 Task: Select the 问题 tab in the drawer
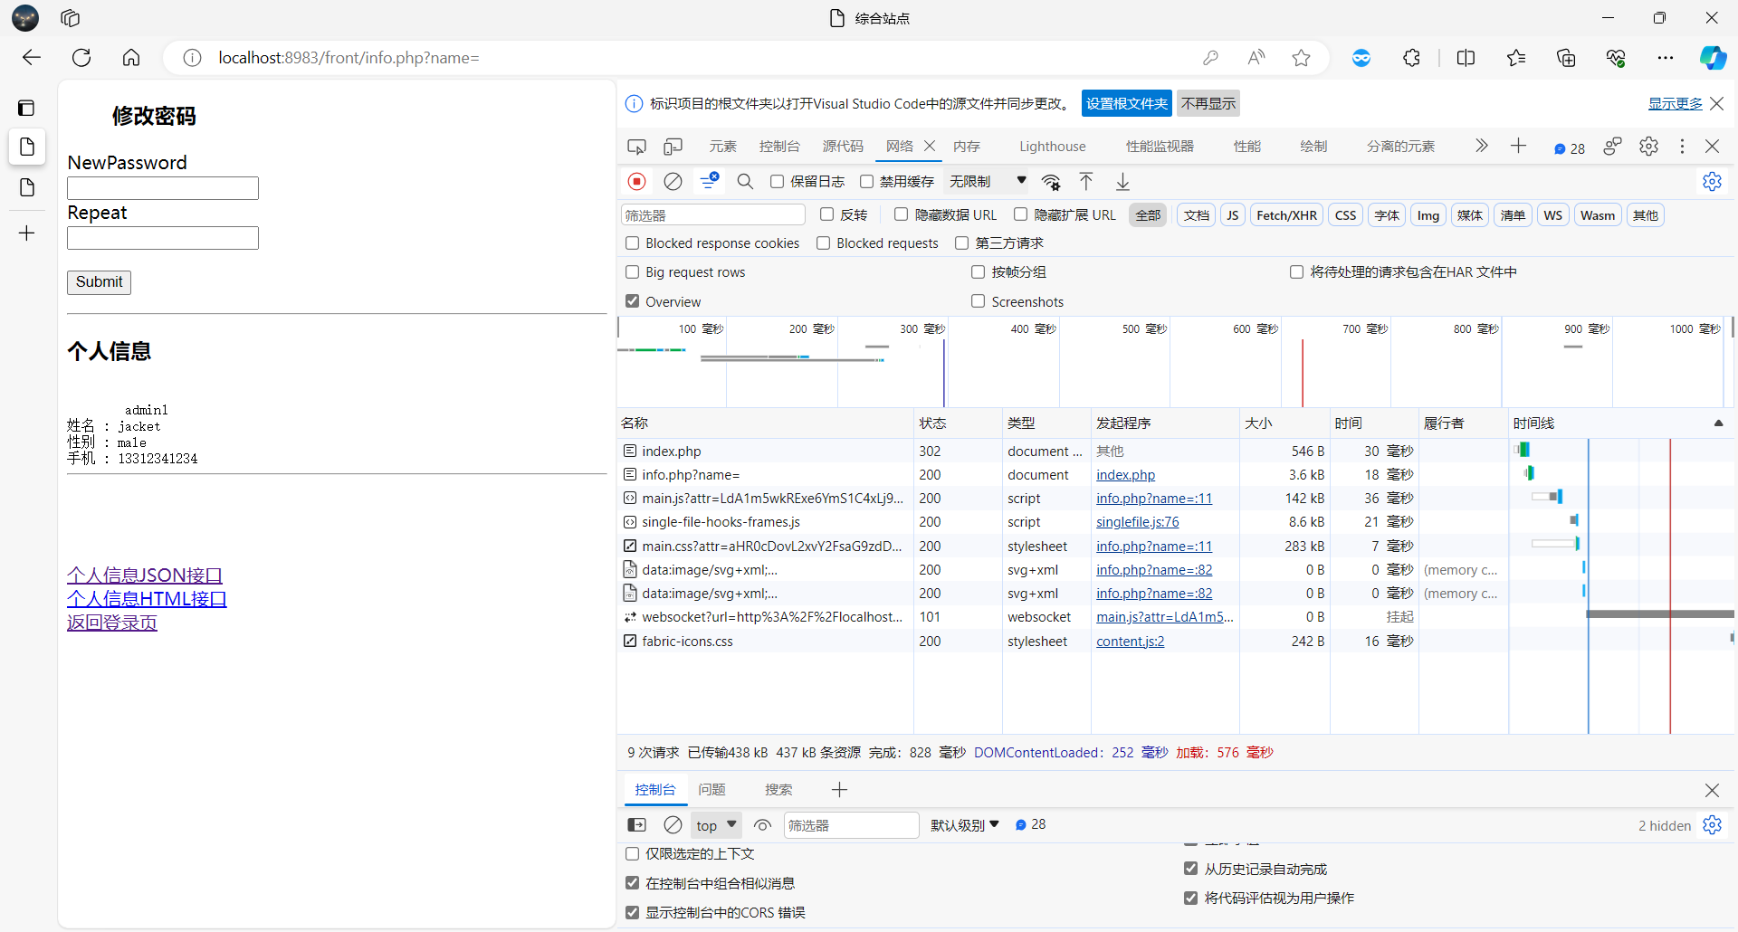click(x=711, y=789)
